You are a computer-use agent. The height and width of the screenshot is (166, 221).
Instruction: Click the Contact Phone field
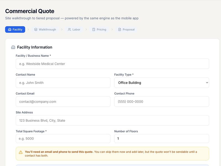point(162,102)
